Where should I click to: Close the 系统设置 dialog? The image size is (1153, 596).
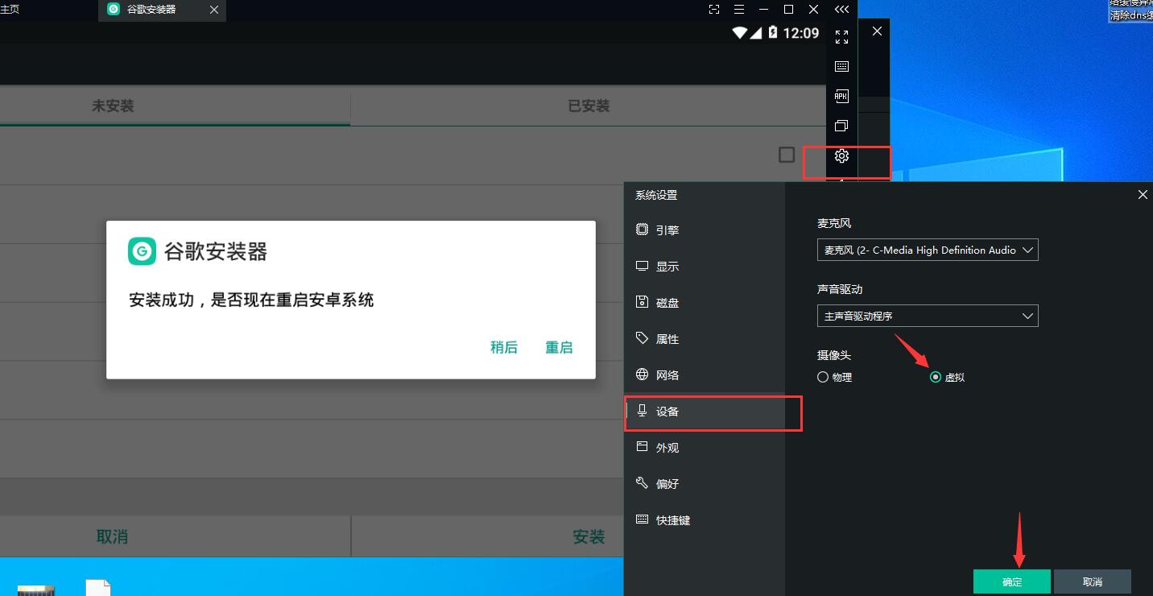[1143, 195]
